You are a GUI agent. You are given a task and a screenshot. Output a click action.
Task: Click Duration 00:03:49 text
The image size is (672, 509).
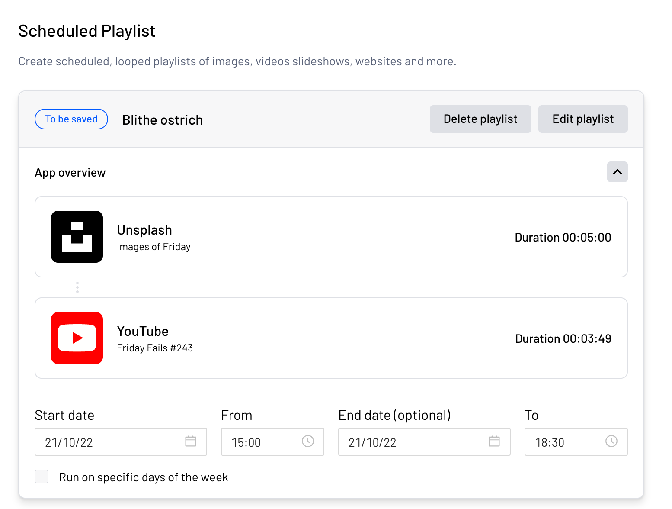pyautogui.click(x=563, y=339)
